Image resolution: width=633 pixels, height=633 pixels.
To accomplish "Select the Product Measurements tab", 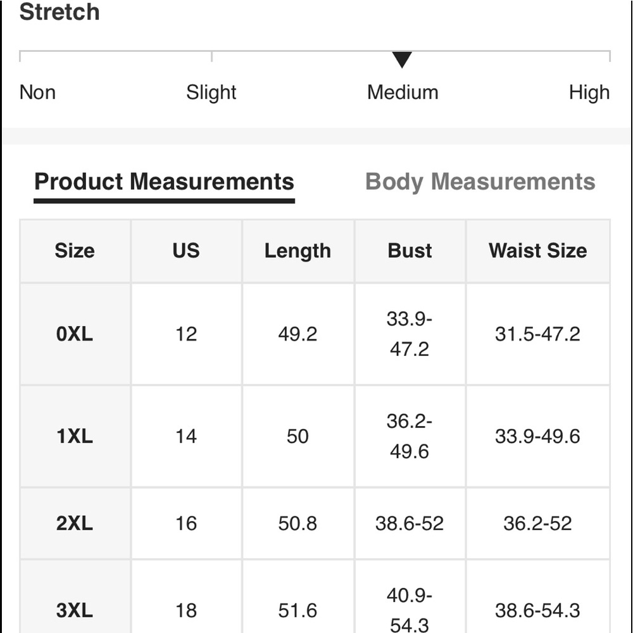I will [164, 182].
